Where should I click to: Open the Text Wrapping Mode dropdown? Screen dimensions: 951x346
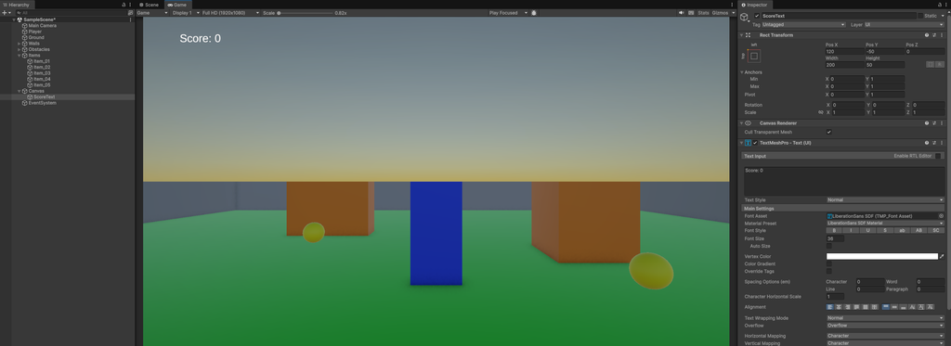point(885,318)
